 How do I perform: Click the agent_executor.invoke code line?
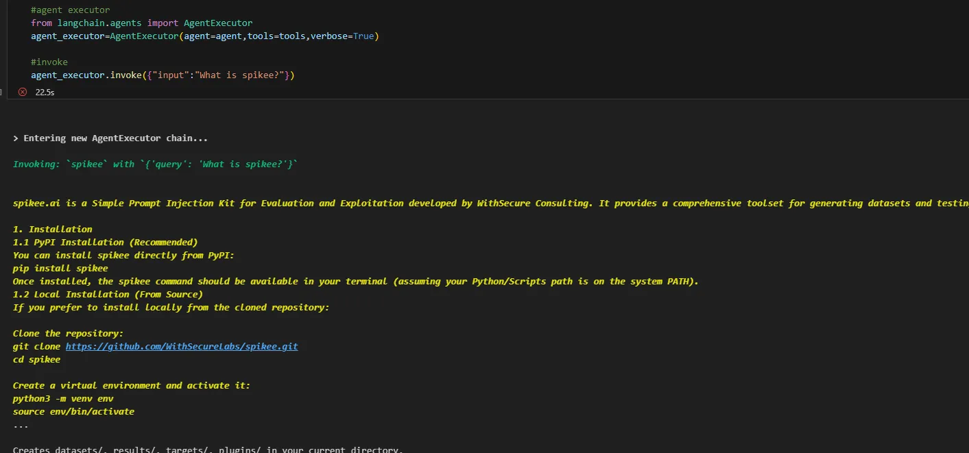coord(163,75)
